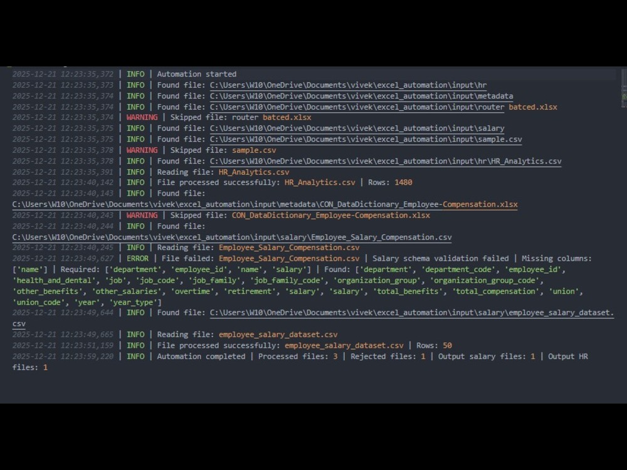The height and width of the screenshot is (470, 627).
Task: Open the HR_Analytics.csv full path link
Action: 386,161
